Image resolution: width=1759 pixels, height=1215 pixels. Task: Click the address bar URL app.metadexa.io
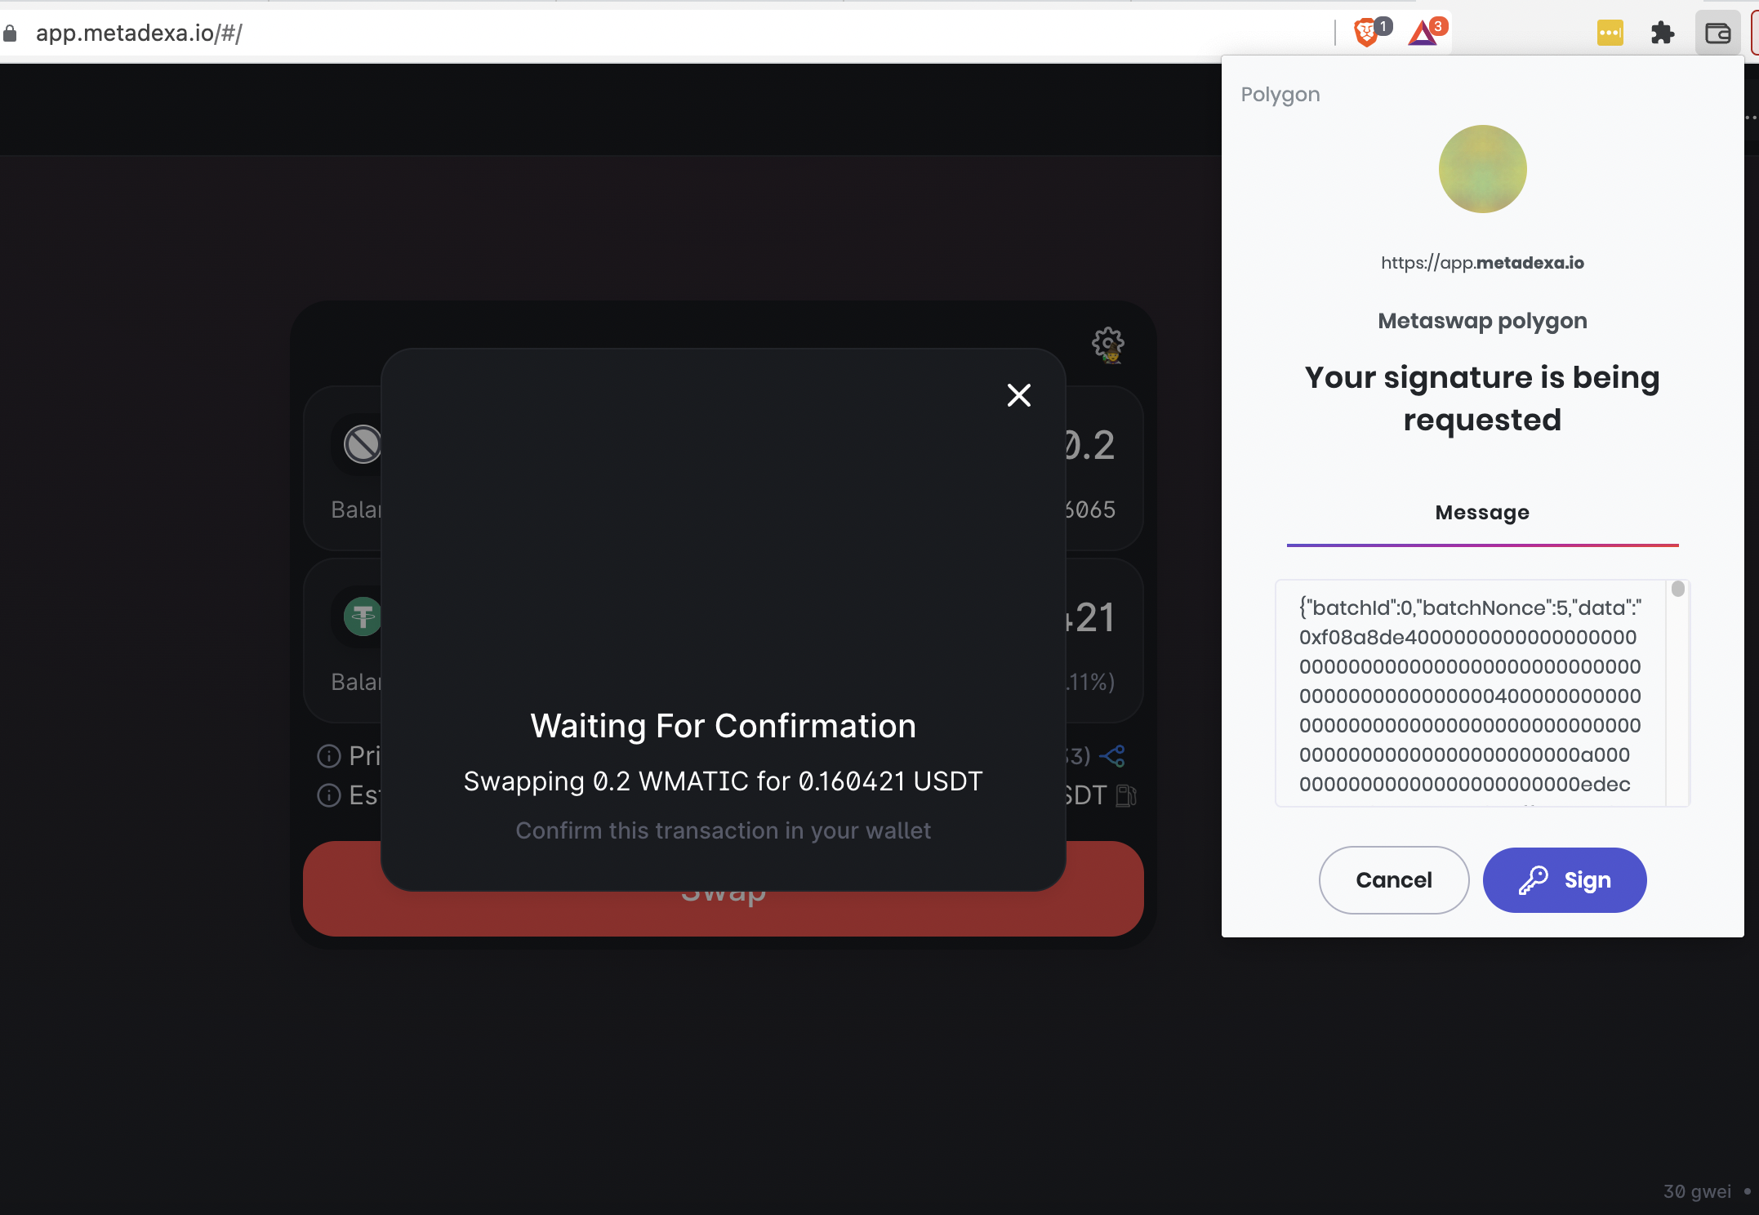(x=139, y=33)
